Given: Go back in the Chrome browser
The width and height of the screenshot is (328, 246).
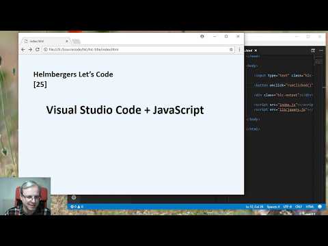Looking at the screenshot, I should pos(23,49).
